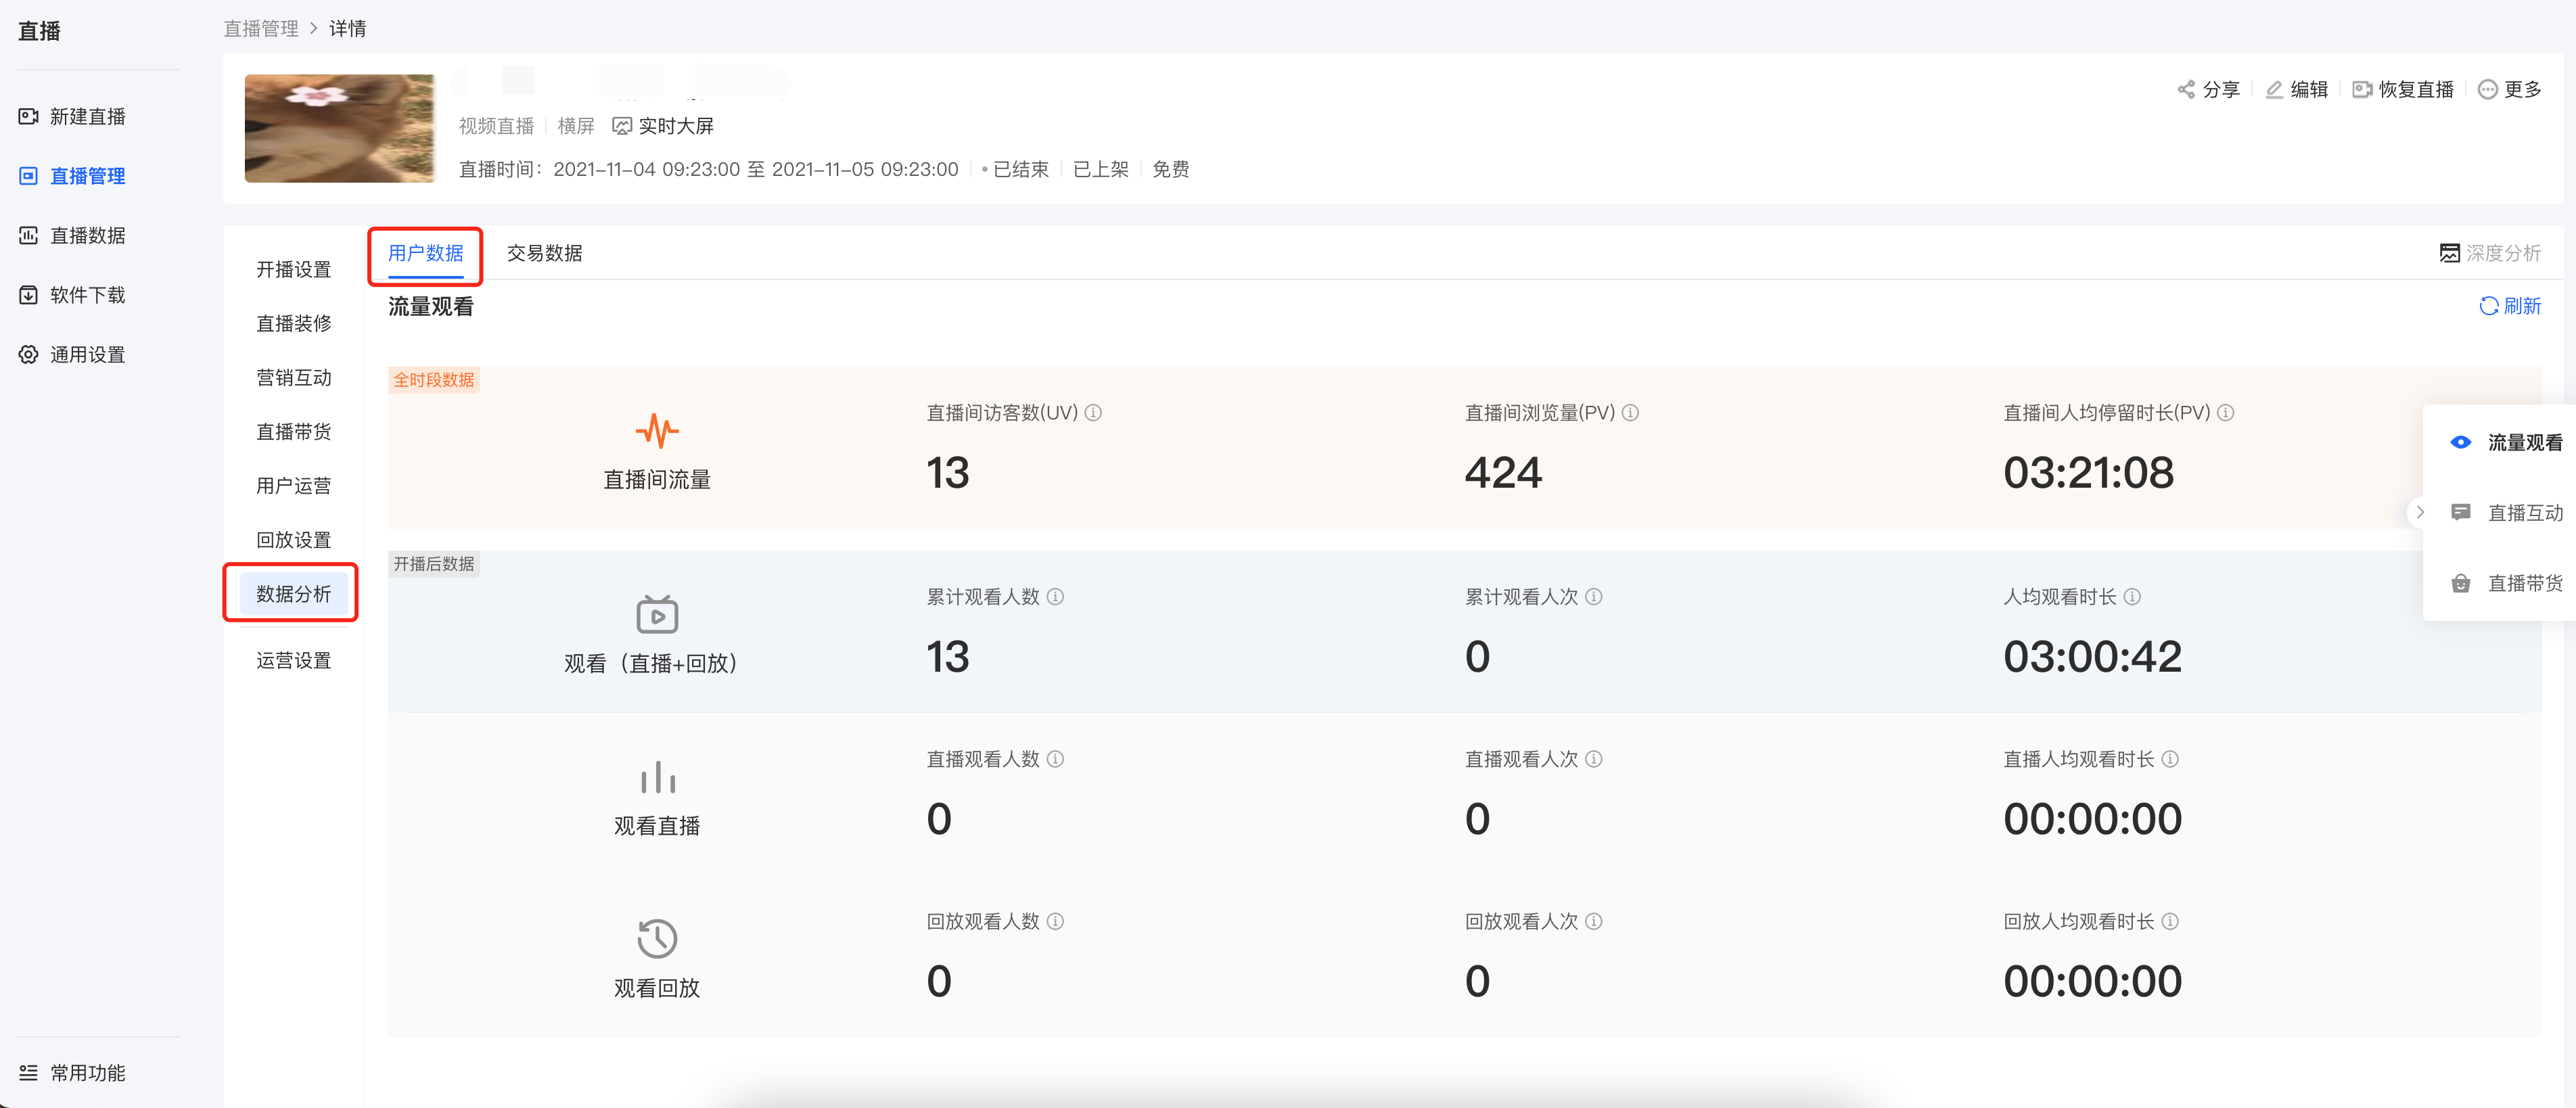Viewport: 2576px width, 1108px height.
Task: Click info icon next to 累计观看人次
Action: coord(1594,597)
